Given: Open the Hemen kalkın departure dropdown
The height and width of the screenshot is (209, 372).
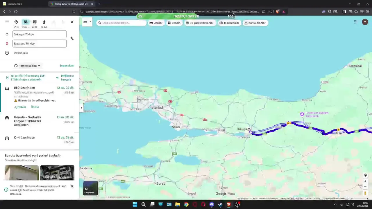Looking at the screenshot, I should click(27, 66).
